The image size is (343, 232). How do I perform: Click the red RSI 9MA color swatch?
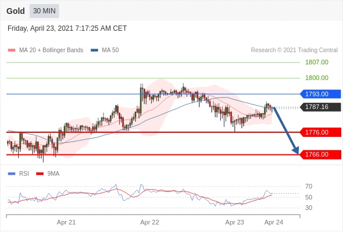coord(40,174)
